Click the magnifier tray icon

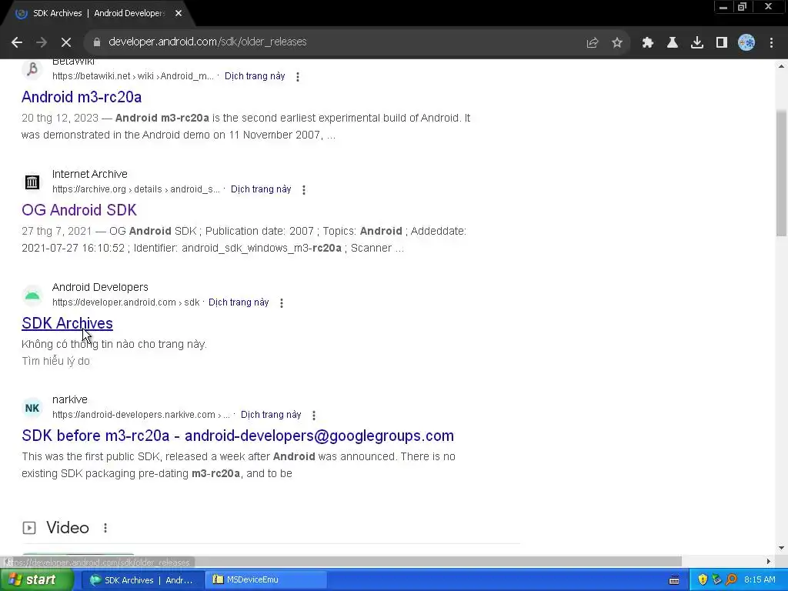tap(731, 580)
